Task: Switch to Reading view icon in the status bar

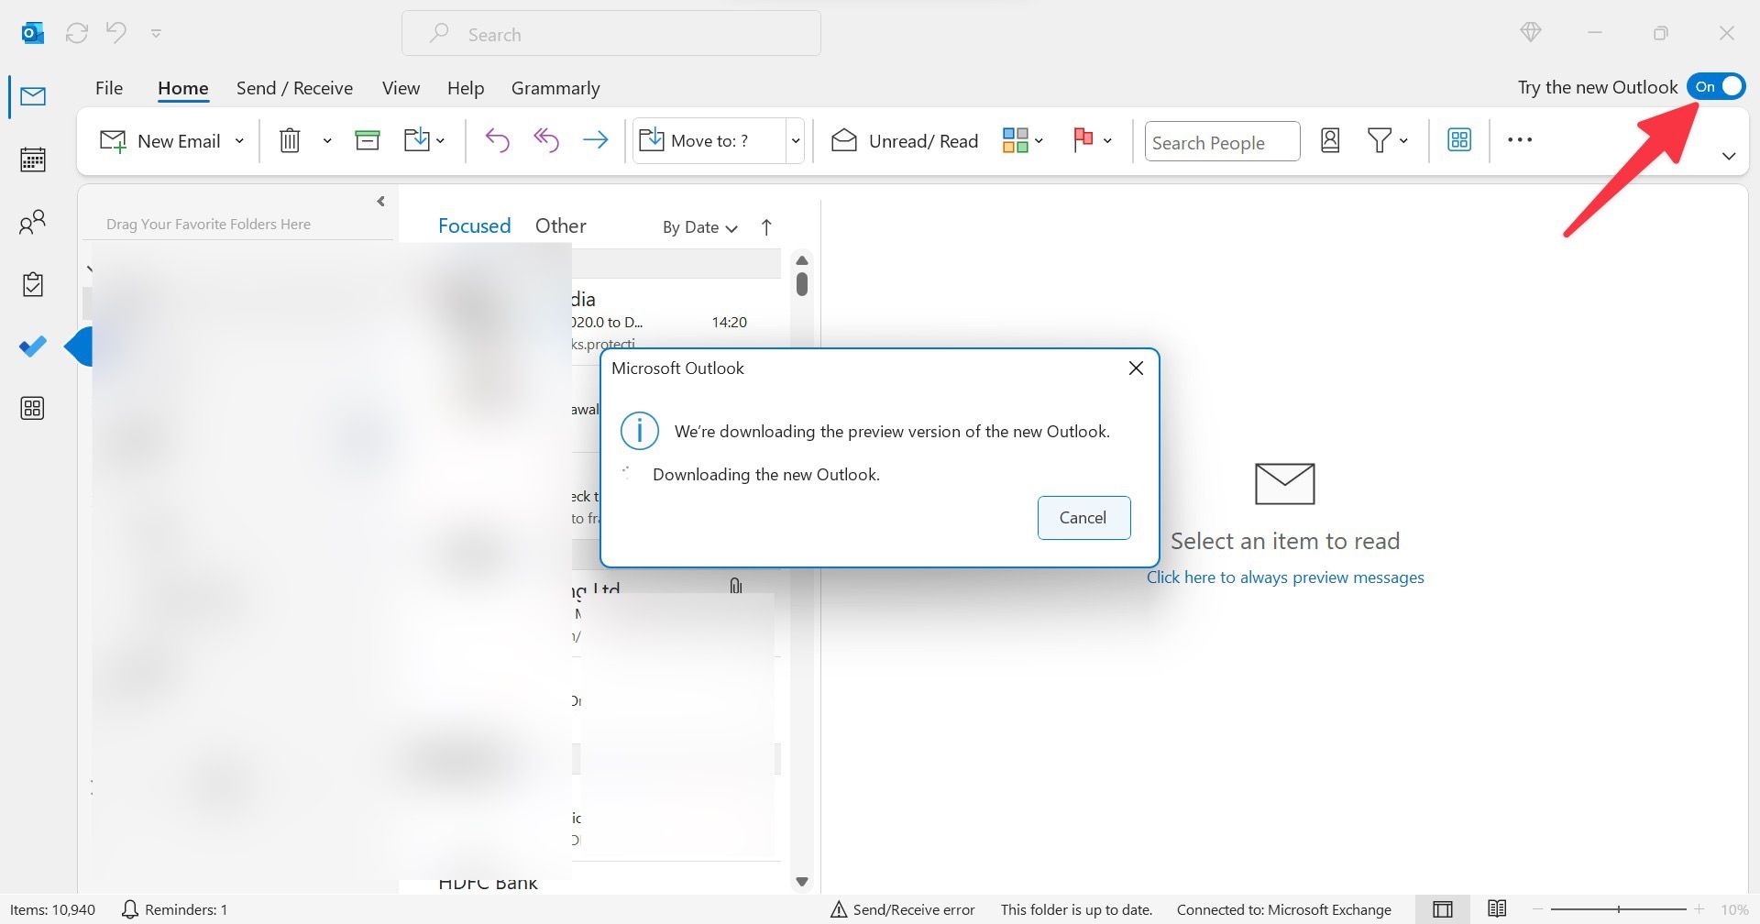Action: pyautogui.click(x=1497, y=909)
